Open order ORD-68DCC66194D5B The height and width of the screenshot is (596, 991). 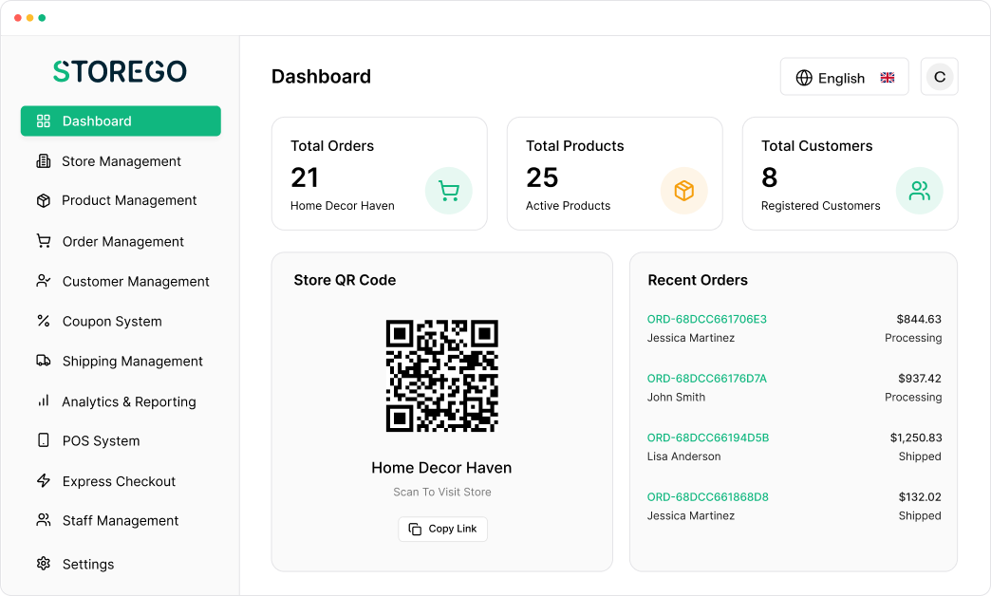coord(708,438)
